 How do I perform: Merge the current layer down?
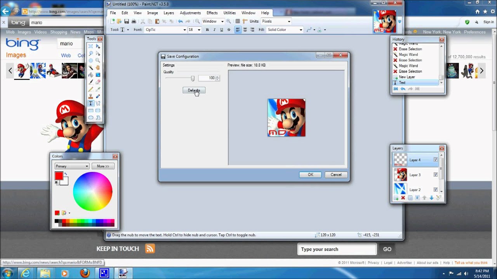click(417, 198)
